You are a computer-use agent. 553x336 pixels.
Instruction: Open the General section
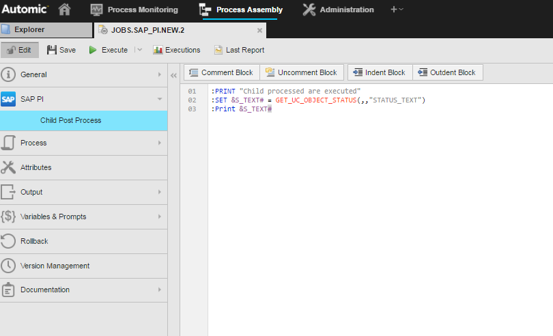pyautogui.click(x=83, y=74)
